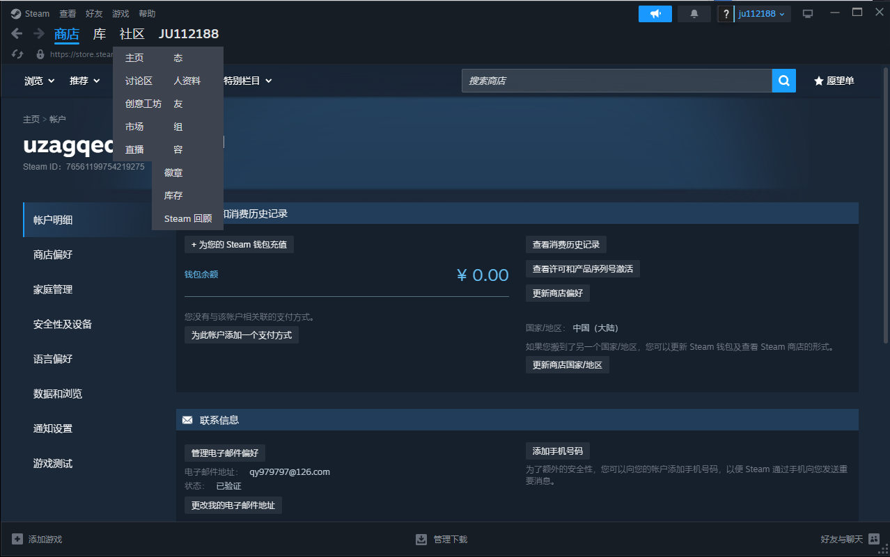Expand the 特别栏目 dropdown

pos(247,81)
